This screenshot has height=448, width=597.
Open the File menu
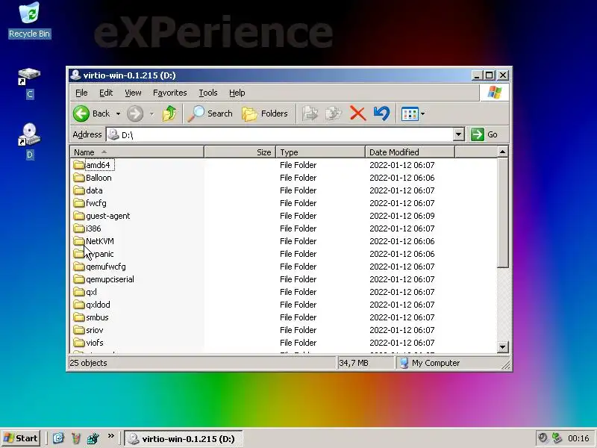tap(81, 93)
